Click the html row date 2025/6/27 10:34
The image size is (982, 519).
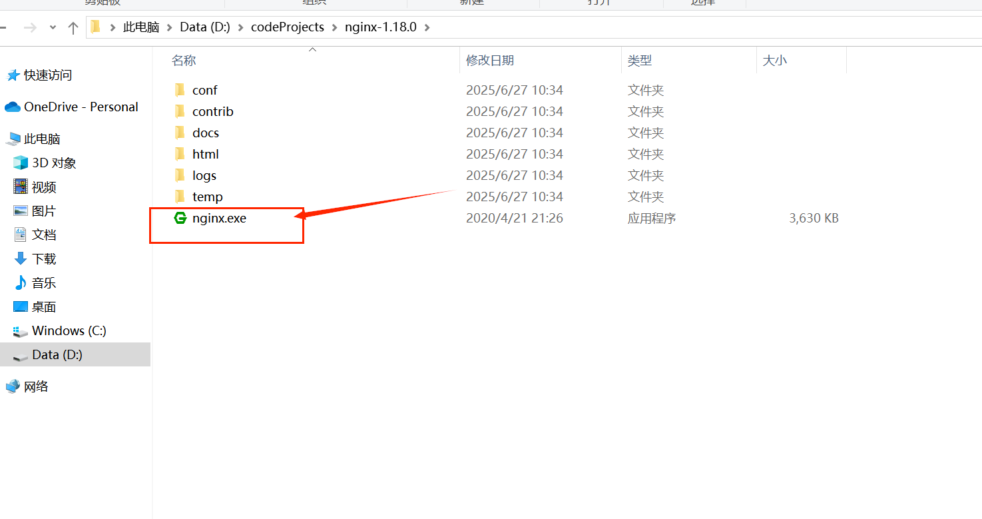pyautogui.click(x=515, y=154)
